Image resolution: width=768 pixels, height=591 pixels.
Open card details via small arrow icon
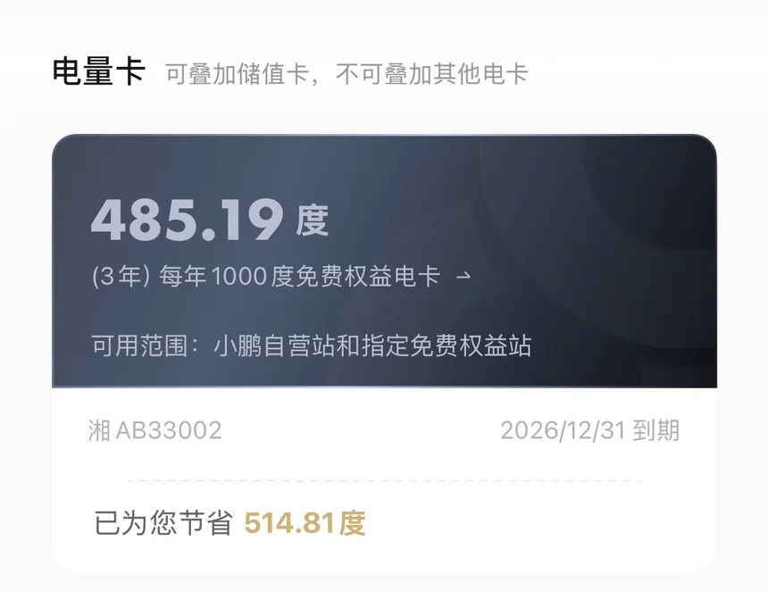tap(463, 276)
